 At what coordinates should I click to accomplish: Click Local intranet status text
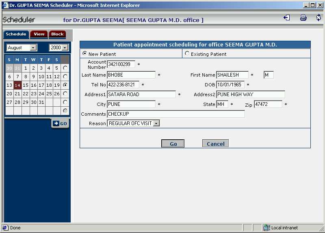pyautogui.click(x=285, y=228)
